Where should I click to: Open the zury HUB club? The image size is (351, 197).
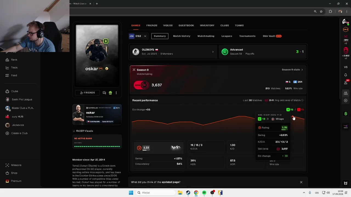14,117
